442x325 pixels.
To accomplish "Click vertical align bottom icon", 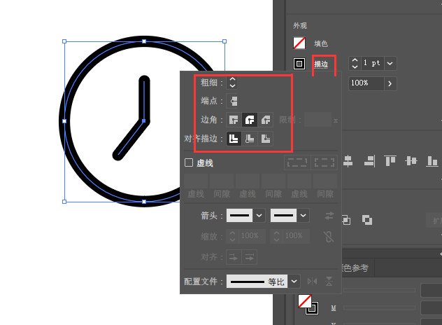I will pyautogui.click(x=432, y=161).
